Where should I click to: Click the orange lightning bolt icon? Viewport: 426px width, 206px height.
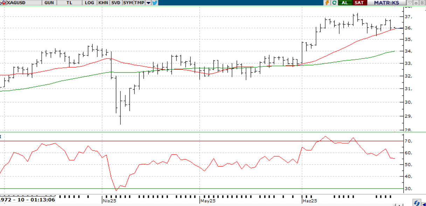tap(328, 2)
